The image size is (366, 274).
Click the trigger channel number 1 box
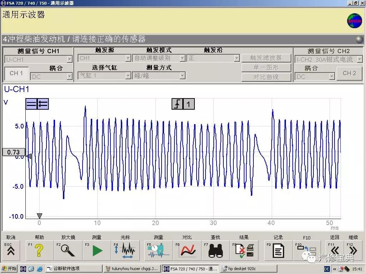coord(189,104)
